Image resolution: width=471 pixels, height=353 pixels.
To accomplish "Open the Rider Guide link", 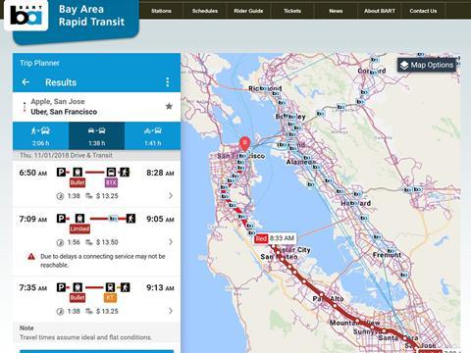I will 248,11.
